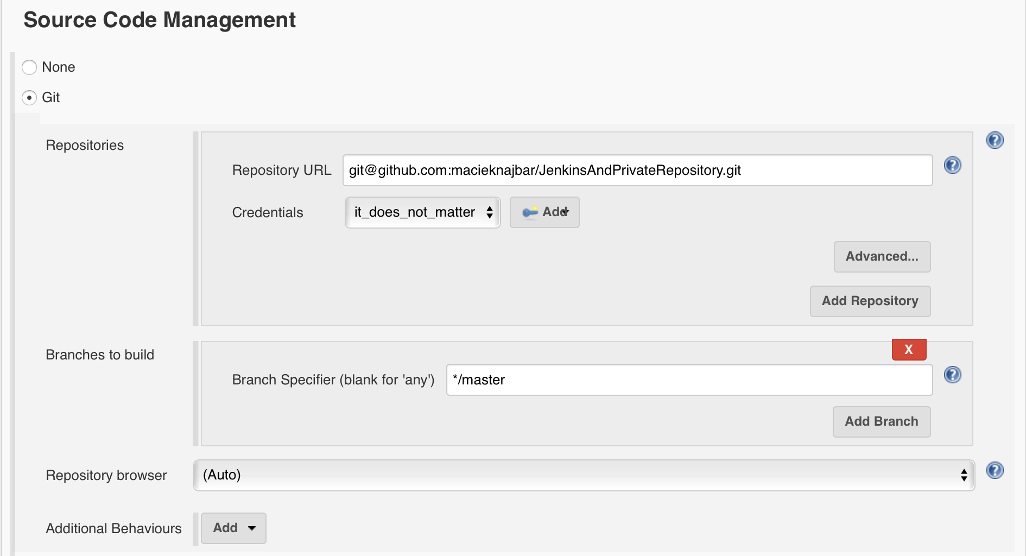This screenshot has height=556, width=1026.
Task: Select the Branches to build section label
Action: pyautogui.click(x=100, y=355)
